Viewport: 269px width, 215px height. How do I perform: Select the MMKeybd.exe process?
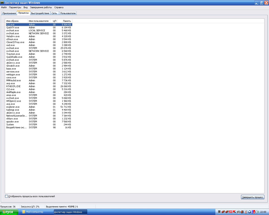pyautogui.click(x=39, y=81)
